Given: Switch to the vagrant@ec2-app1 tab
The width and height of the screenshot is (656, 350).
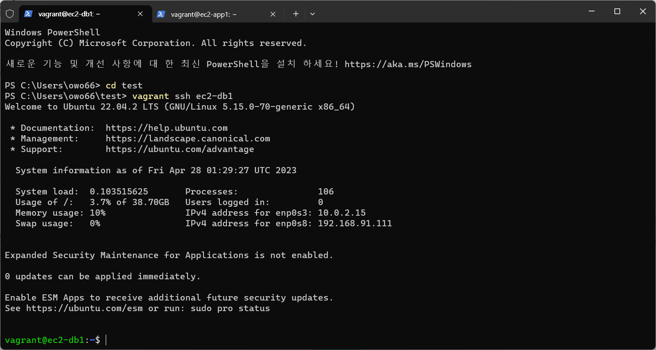Looking at the screenshot, I should coord(219,14).
